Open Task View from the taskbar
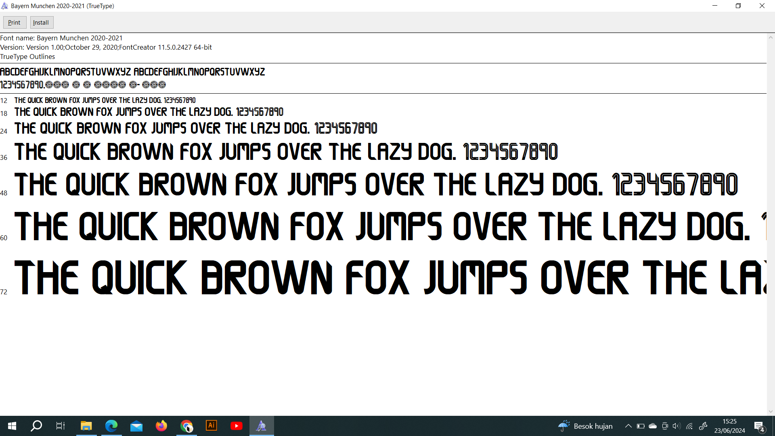The height and width of the screenshot is (436, 775). pos(61,426)
